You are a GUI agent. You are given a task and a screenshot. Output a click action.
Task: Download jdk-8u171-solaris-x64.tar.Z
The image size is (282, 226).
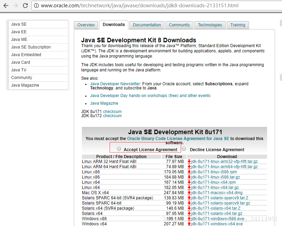[216, 208]
